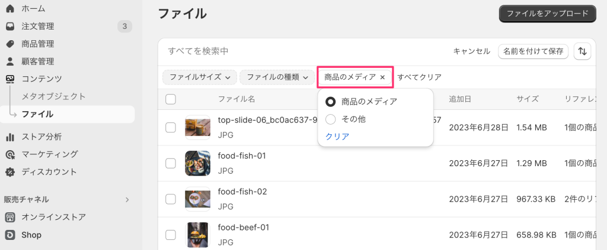Tick the checkbox for food-fish-01
This screenshot has height=250, width=607.
(171, 163)
